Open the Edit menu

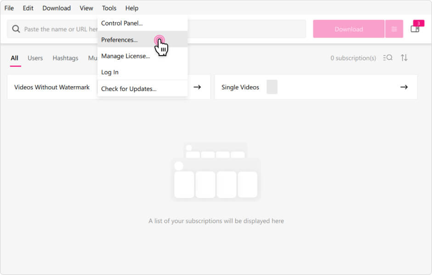point(28,8)
